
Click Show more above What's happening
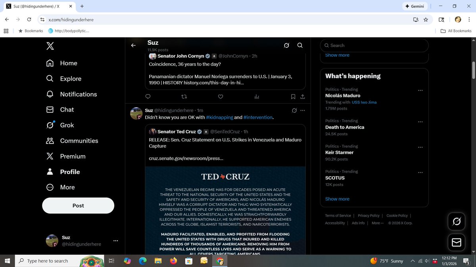pos(337,55)
